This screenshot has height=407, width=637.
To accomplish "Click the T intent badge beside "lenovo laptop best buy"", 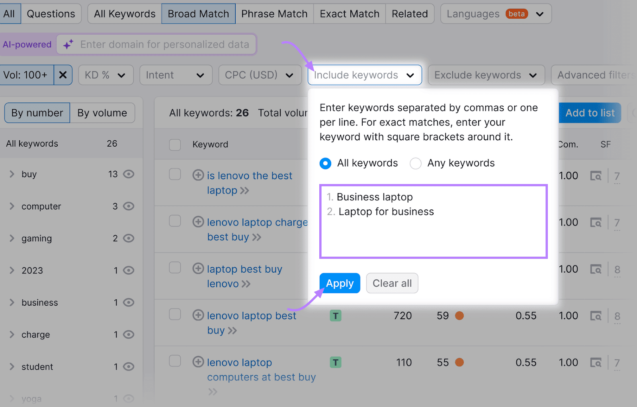I will 336,315.
